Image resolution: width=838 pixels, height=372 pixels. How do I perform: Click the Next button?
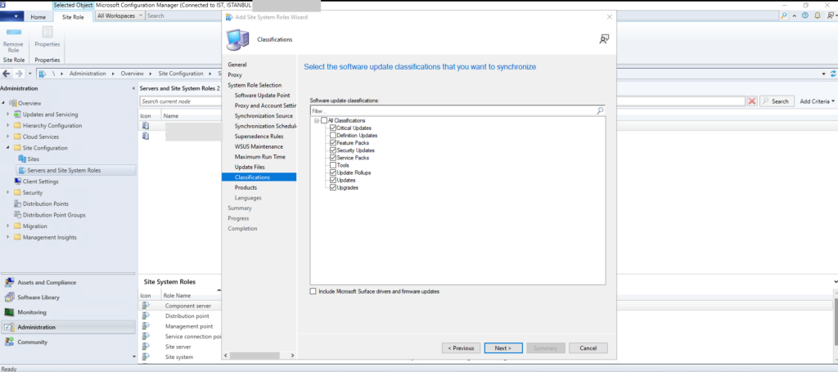pyautogui.click(x=502, y=347)
